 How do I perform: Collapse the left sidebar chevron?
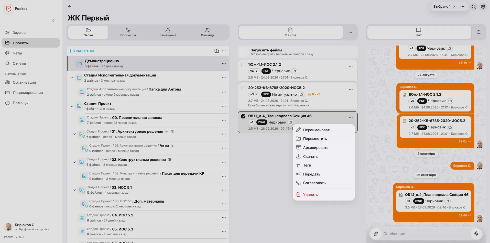click(x=53, y=20)
